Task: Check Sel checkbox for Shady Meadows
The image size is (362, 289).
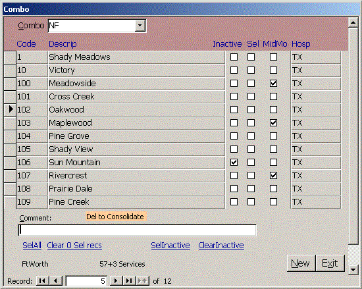Action: [251, 57]
